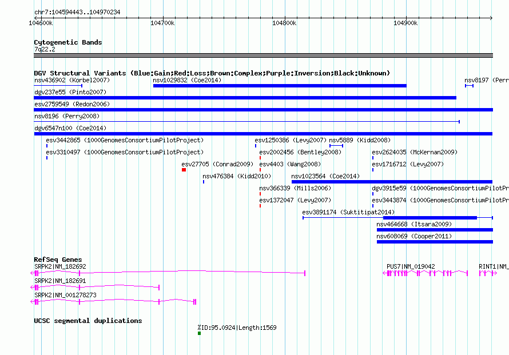Screen dimensions: 509x355
Task: Select the nsv464668 (Itsara2009) variant bar
Action: click(435, 230)
